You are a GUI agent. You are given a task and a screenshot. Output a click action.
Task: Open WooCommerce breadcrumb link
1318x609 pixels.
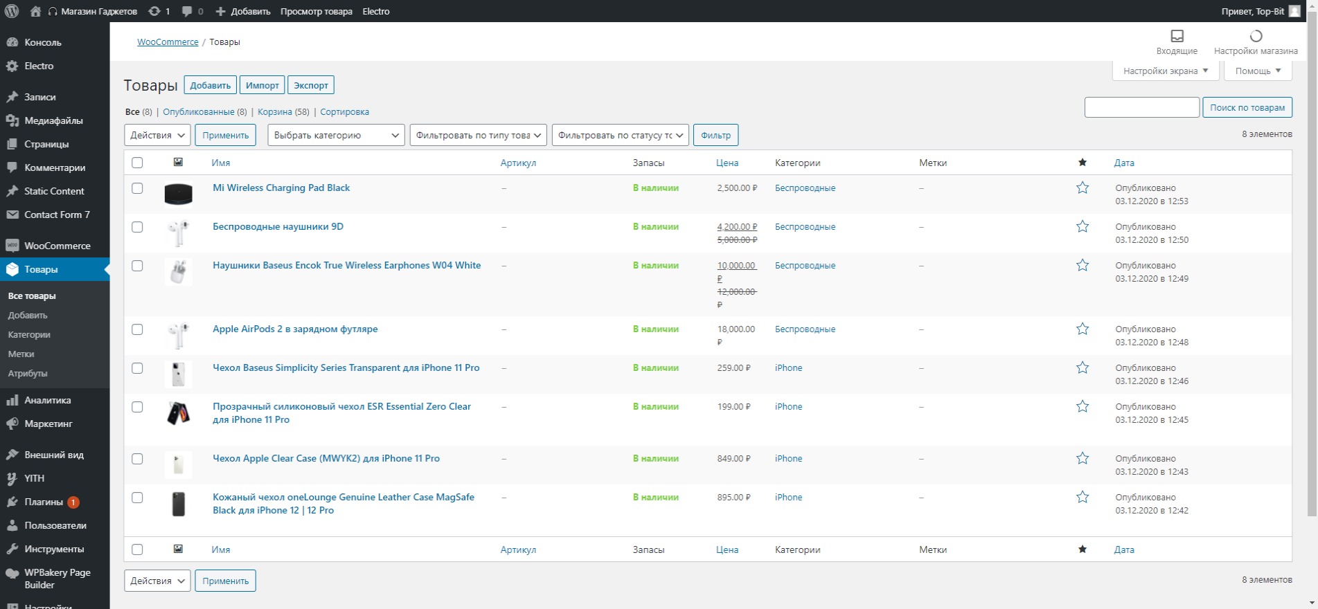(168, 42)
